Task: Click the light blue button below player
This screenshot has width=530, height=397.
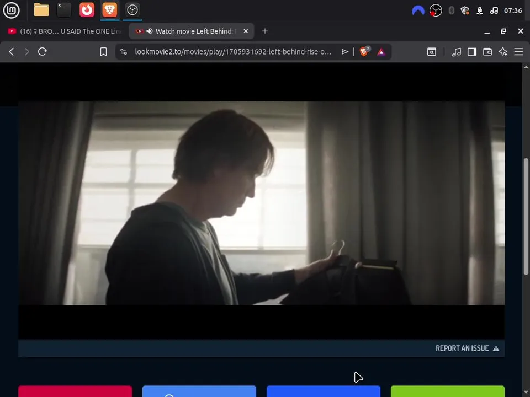Action: (x=199, y=391)
